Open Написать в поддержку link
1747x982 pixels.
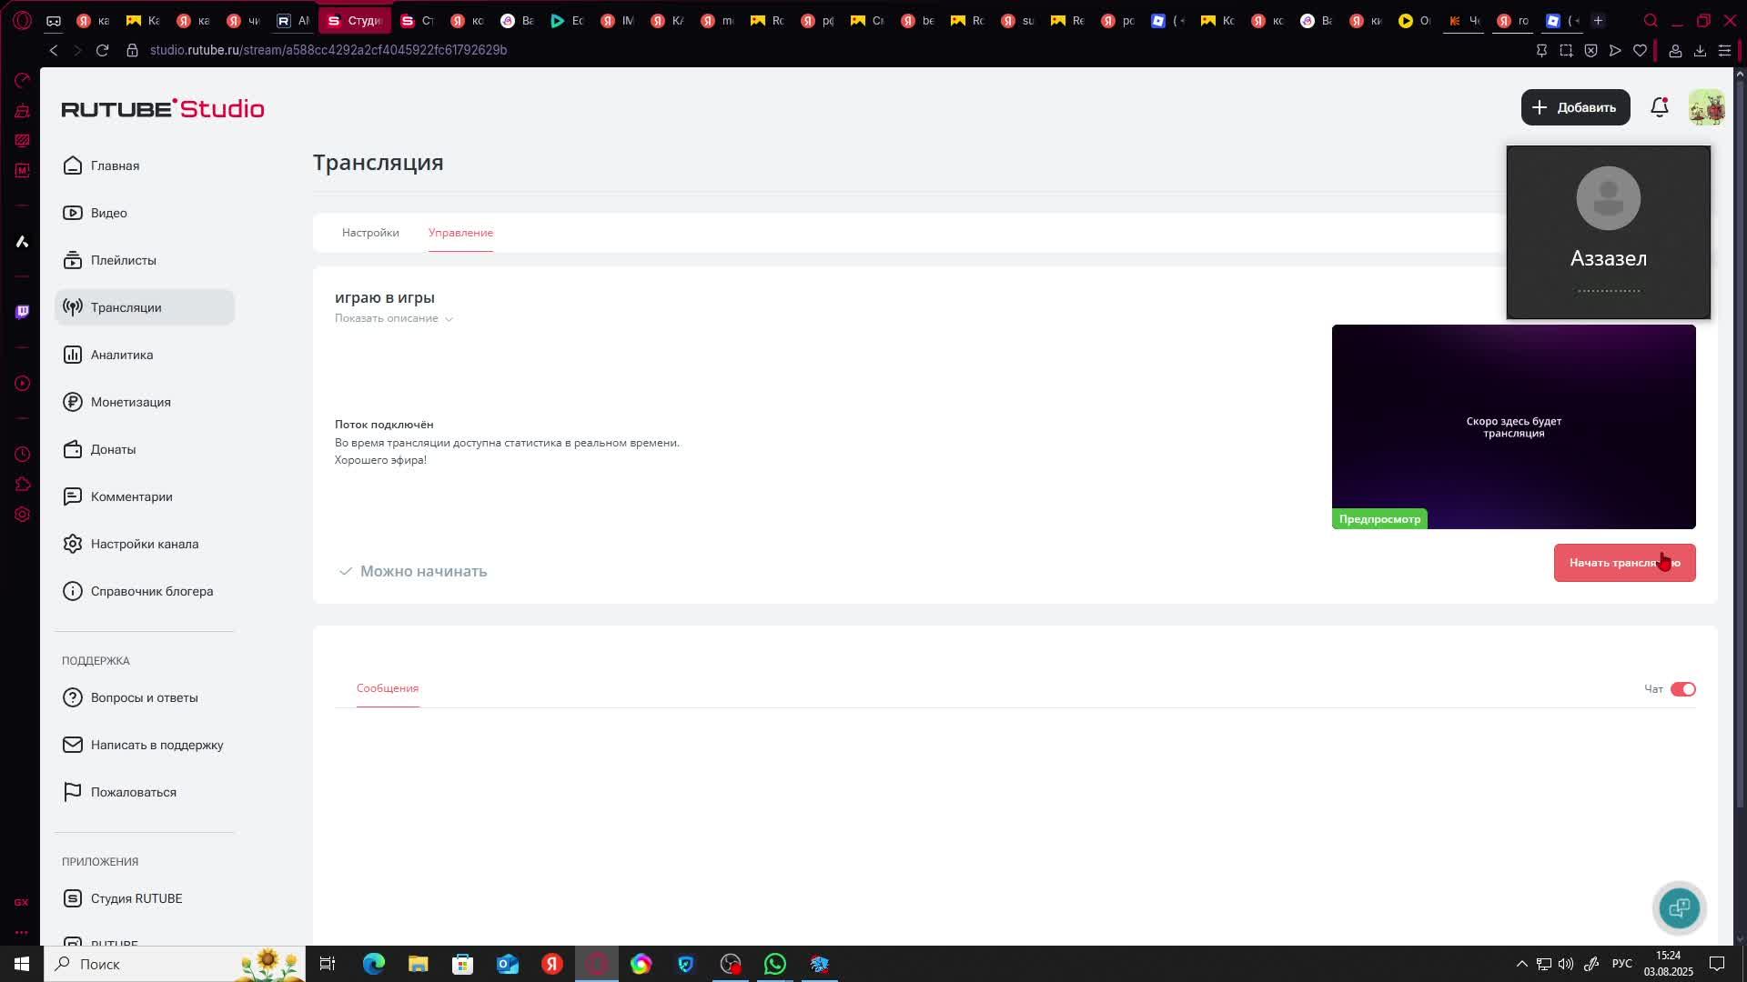pyautogui.click(x=157, y=745)
